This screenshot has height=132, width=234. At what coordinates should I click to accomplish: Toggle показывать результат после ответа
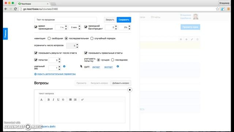36,53
